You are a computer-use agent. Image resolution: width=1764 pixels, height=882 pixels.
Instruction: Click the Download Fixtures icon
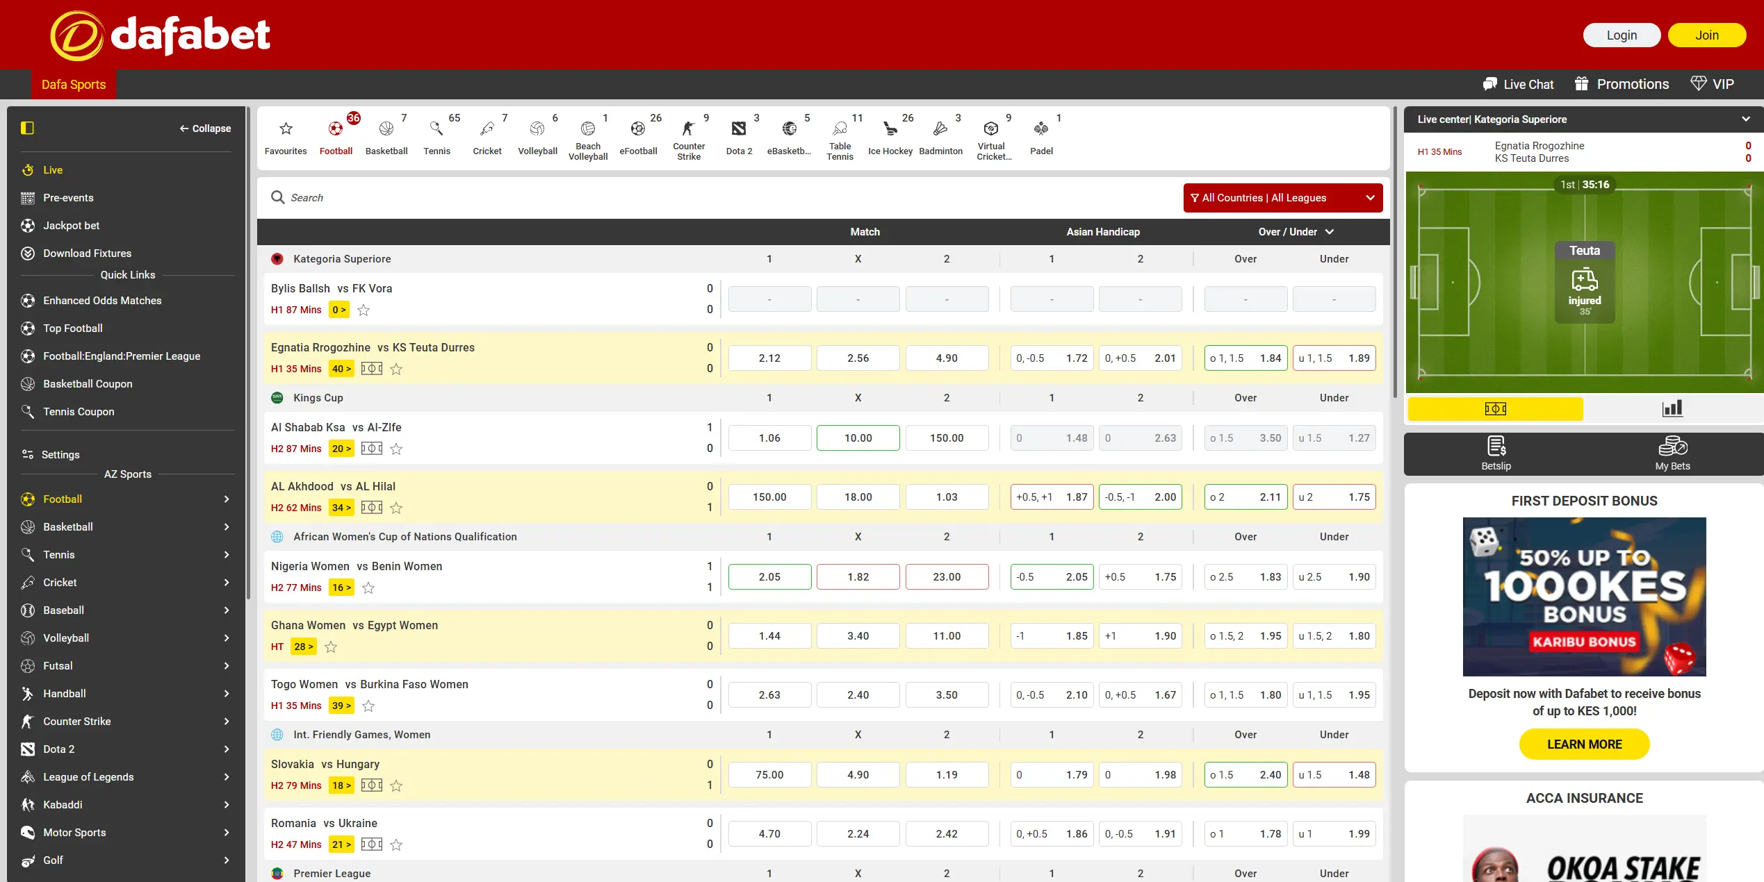(x=28, y=253)
